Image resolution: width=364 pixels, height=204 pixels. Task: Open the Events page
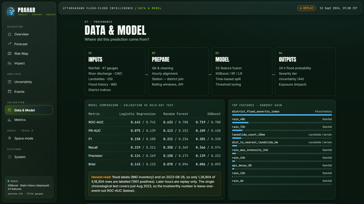click(x=28, y=91)
